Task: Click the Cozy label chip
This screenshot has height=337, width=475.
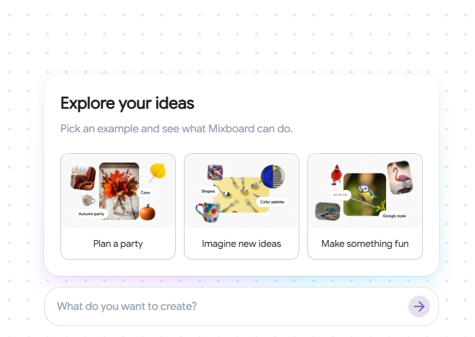Action: [x=145, y=193]
